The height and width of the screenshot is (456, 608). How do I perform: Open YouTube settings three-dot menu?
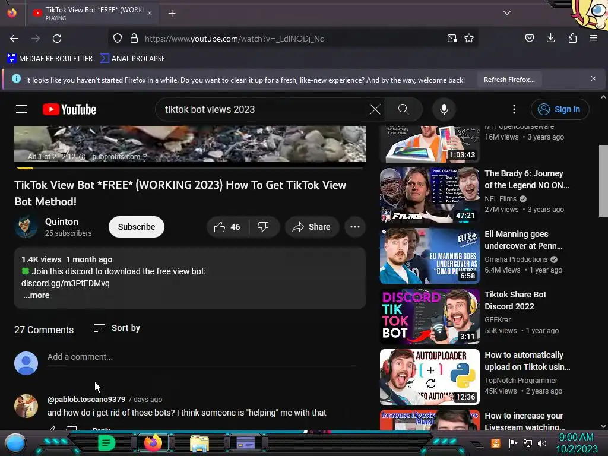click(x=514, y=109)
